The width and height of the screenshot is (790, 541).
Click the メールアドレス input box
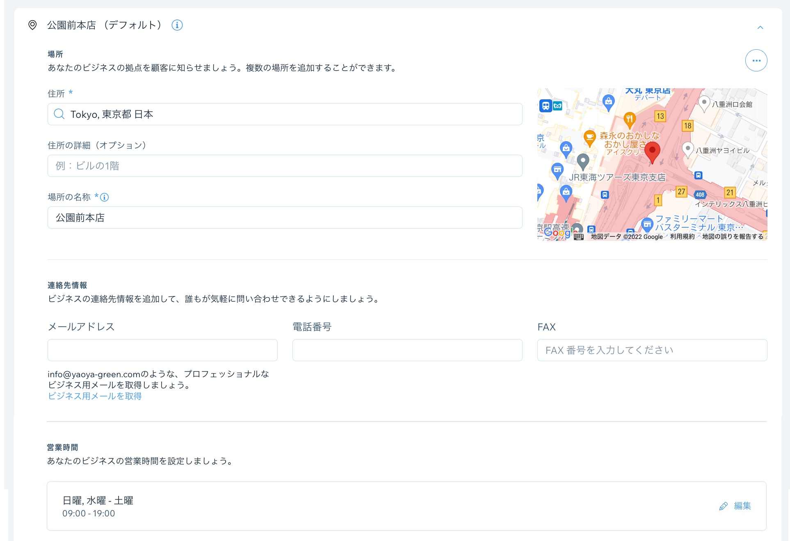tap(162, 350)
